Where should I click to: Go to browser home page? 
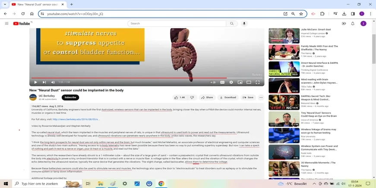tap(32, 14)
